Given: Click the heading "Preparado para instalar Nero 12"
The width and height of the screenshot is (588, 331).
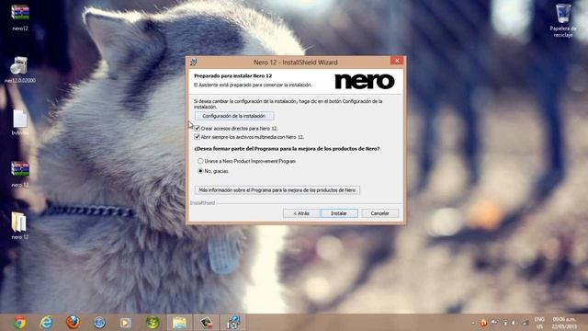Looking at the screenshot, I should click(232, 75).
